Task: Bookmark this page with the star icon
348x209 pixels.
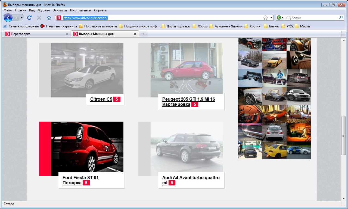Action: (266, 18)
